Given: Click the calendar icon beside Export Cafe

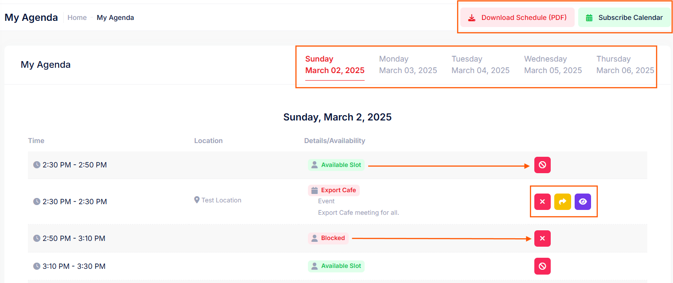Looking at the screenshot, I should [315, 190].
